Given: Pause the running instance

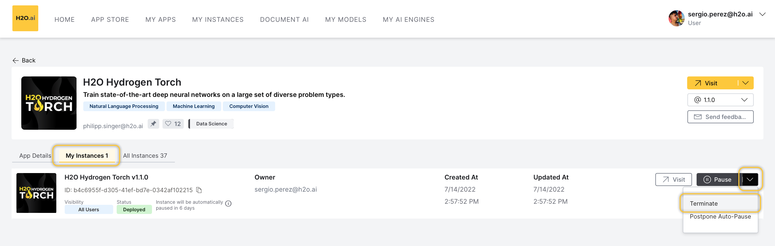Looking at the screenshot, I should point(718,180).
